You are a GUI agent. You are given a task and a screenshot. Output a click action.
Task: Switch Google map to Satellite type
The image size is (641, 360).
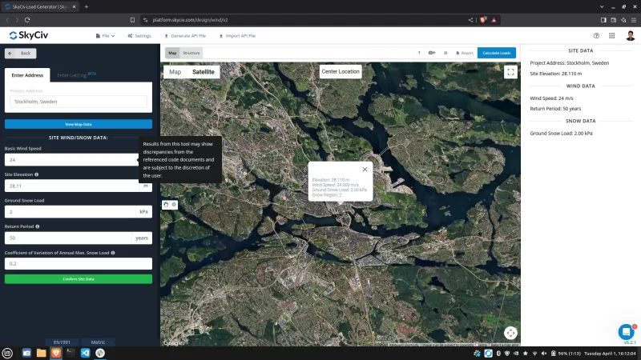coord(204,72)
